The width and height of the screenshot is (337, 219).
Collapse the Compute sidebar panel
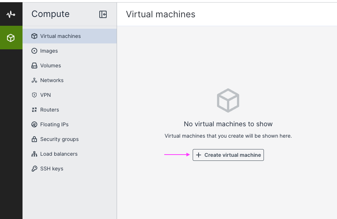(x=103, y=14)
